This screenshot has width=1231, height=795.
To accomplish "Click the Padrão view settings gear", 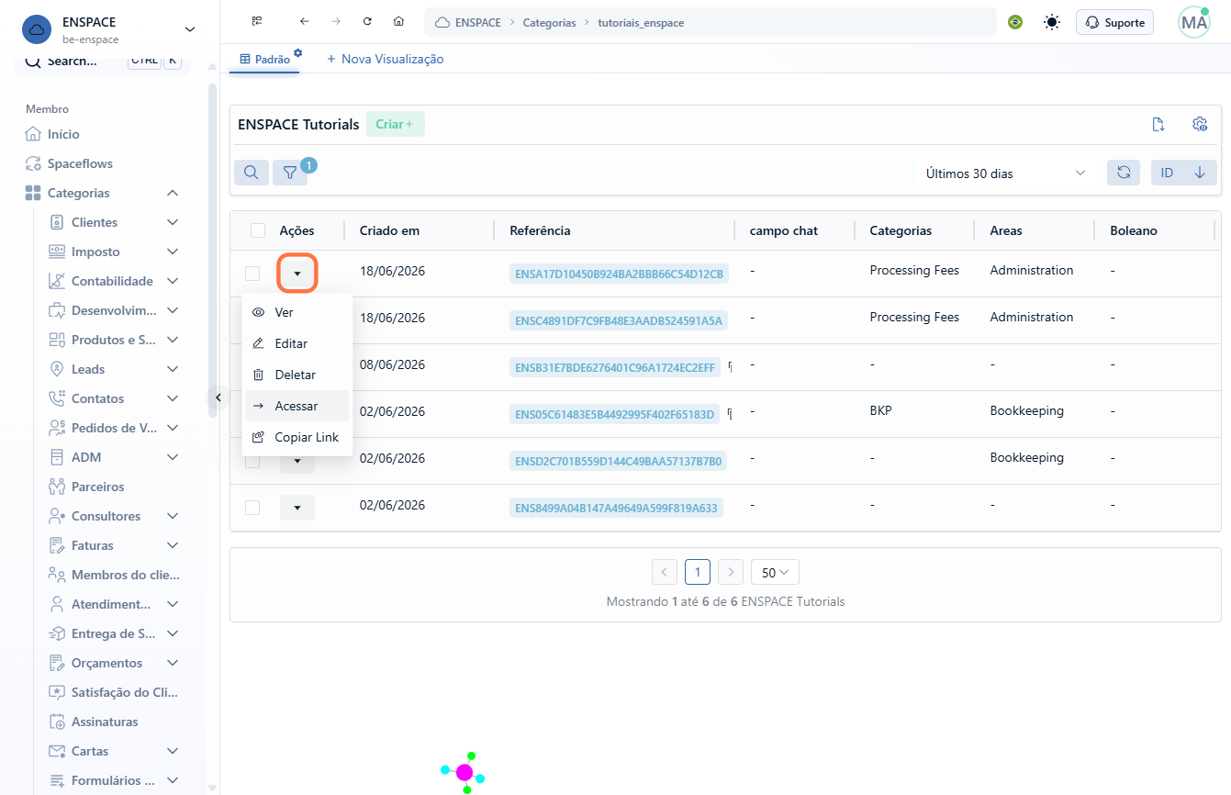I will click(298, 53).
